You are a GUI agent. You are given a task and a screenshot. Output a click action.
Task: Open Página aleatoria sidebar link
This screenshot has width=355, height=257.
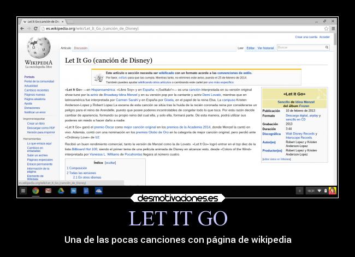[35, 99]
